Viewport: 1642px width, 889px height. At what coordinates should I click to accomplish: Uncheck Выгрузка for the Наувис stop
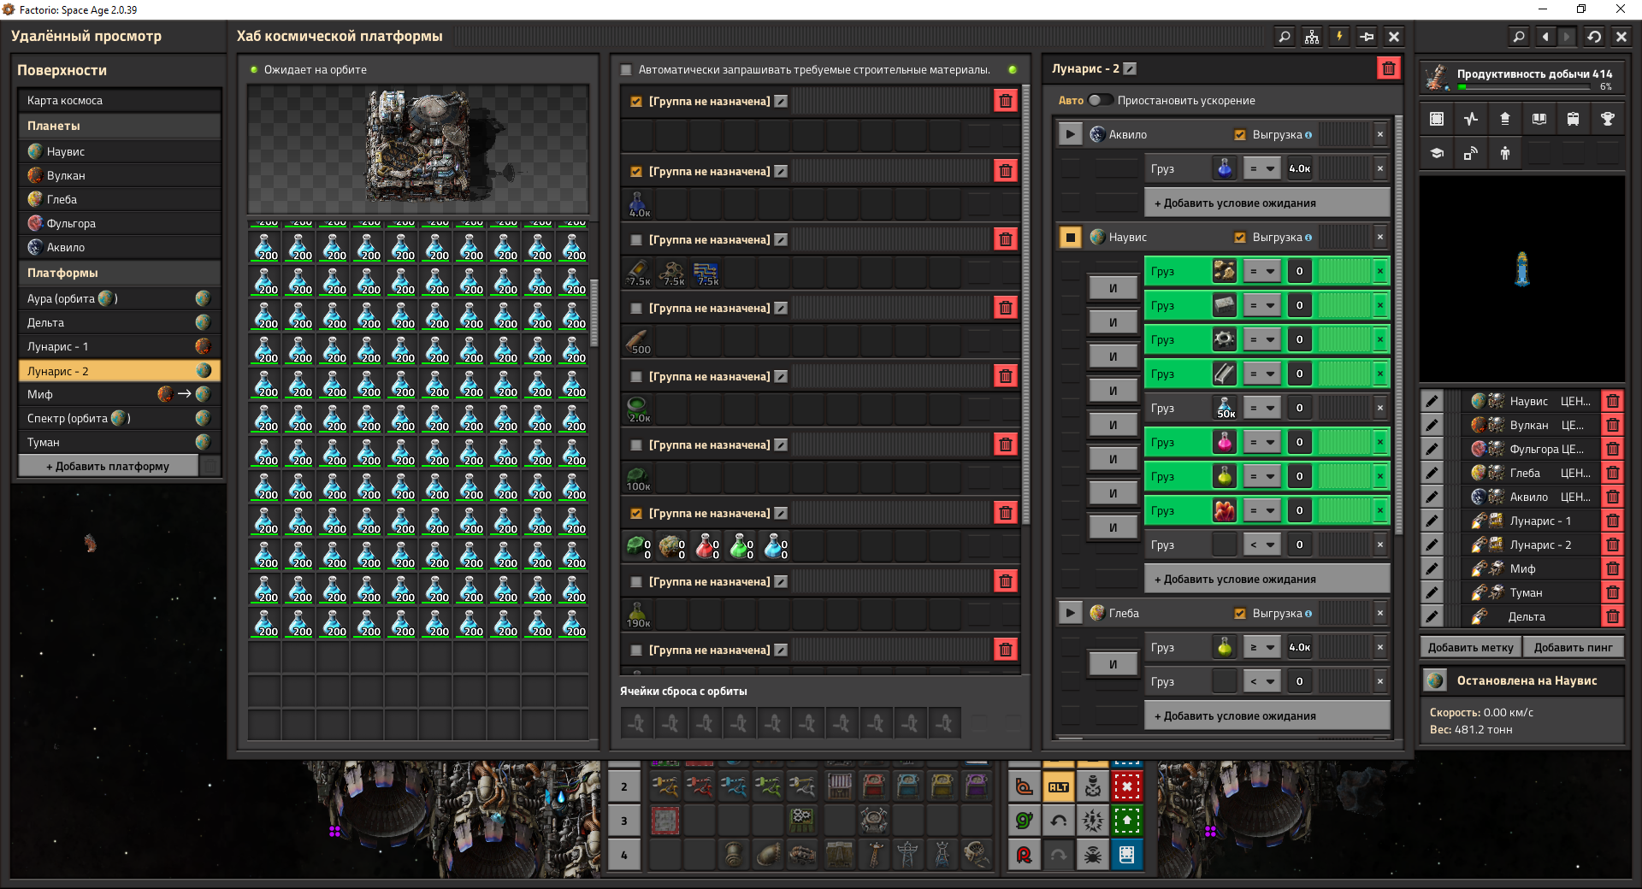pyautogui.click(x=1240, y=237)
